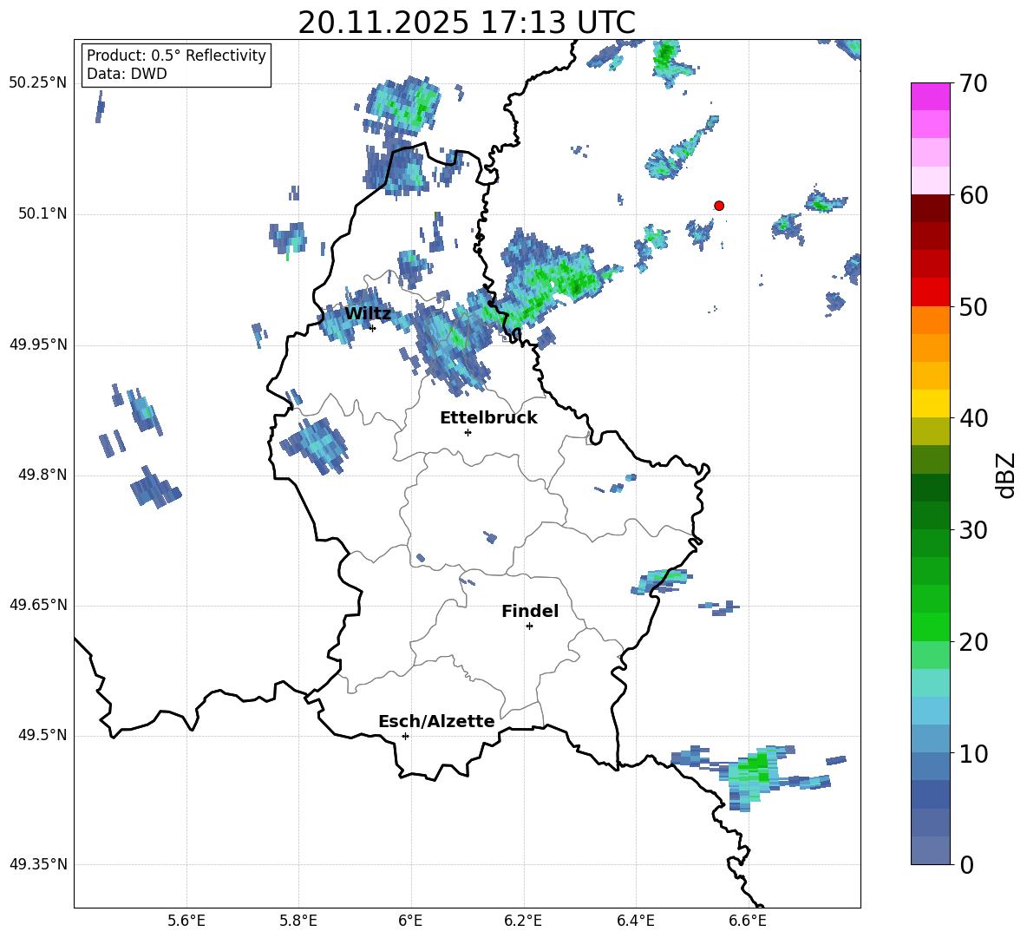Click the Wiltz city label
This screenshot has height=938, width=1027.
click(368, 314)
